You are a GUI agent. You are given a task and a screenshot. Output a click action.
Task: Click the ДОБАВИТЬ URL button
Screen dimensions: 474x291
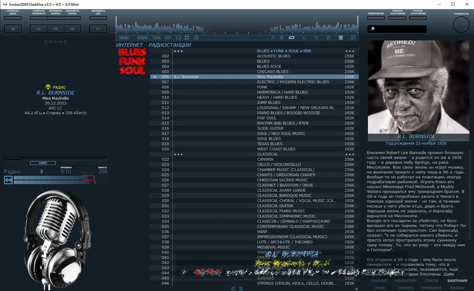(x=98, y=18)
